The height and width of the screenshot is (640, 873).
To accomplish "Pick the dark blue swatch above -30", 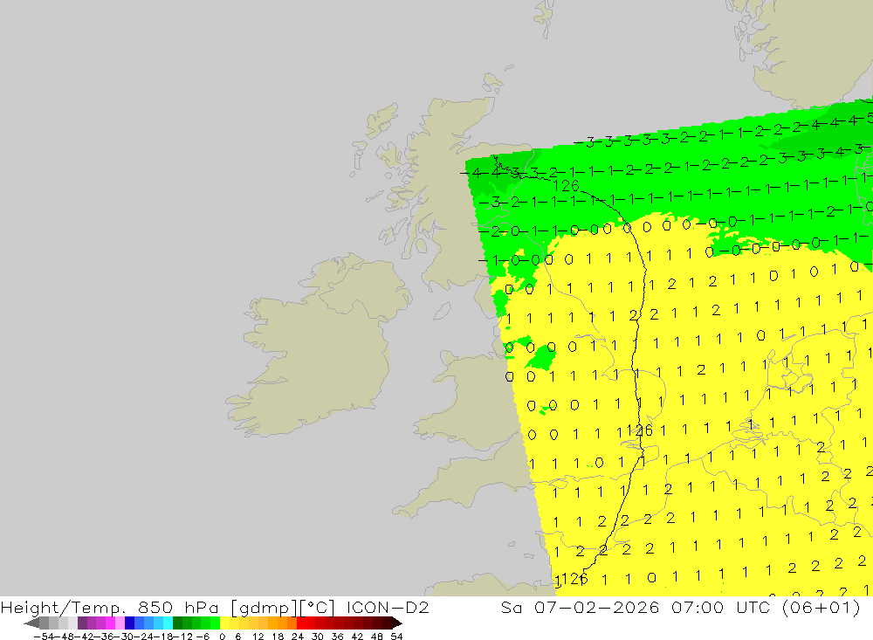I will tap(130, 623).
